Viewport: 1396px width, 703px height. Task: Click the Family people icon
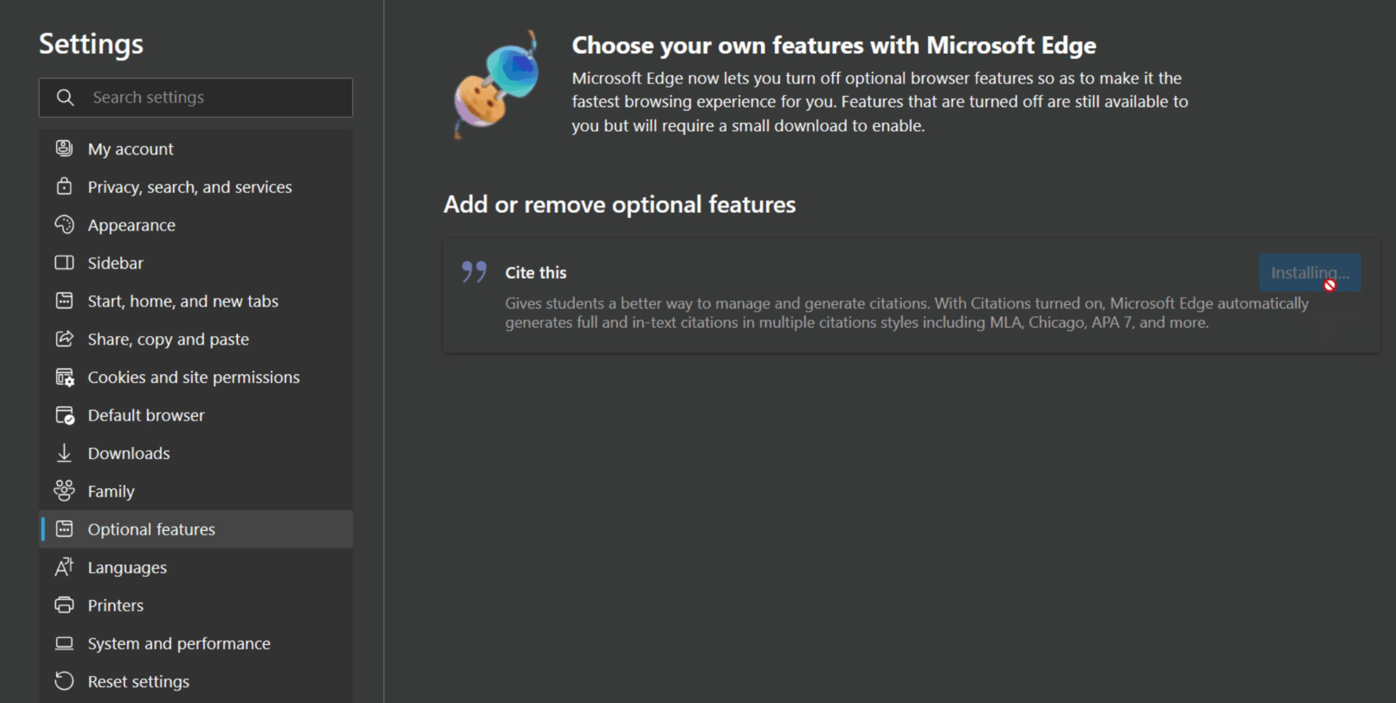(65, 491)
